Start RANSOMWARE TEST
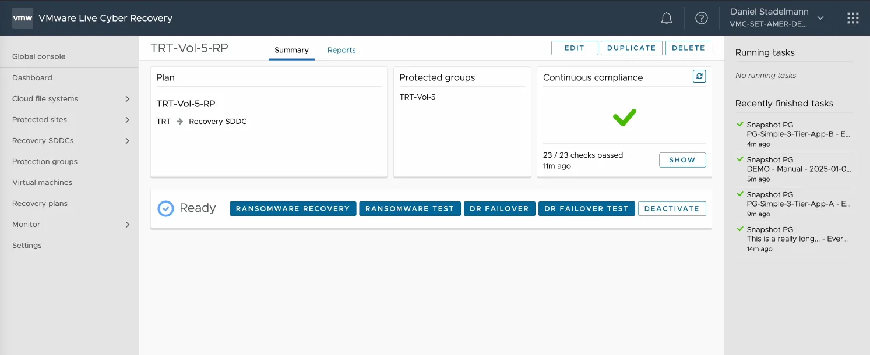Image resolution: width=870 pixels, height=355 pixels. [410, 208]
